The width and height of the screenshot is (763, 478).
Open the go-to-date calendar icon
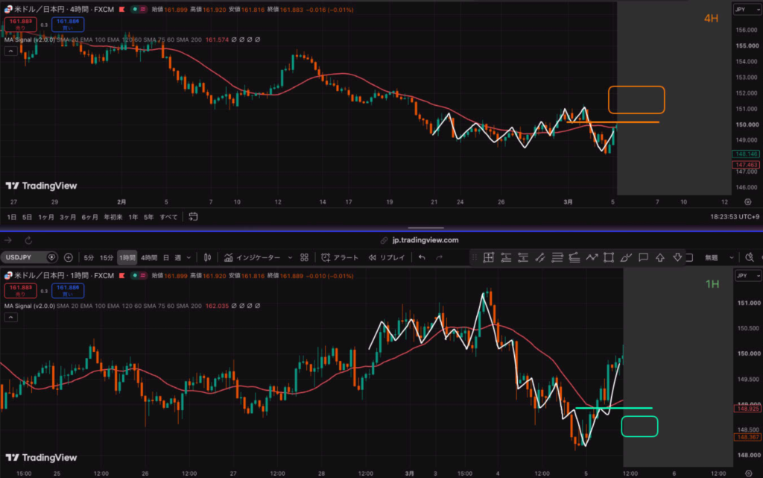[x=193, y=216]
